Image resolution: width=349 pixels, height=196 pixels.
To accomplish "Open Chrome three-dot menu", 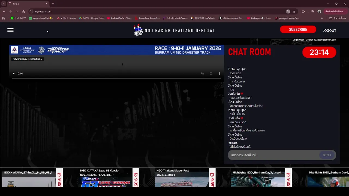I will [345, 11].
